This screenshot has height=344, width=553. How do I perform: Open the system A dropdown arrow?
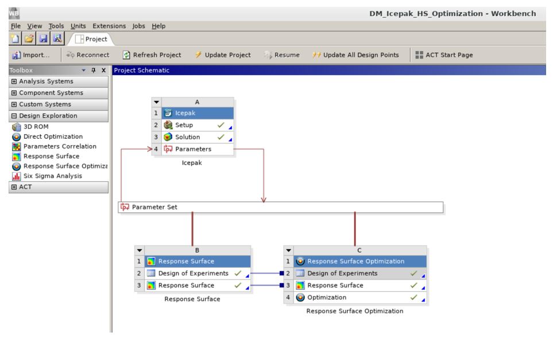coord(157,102)
